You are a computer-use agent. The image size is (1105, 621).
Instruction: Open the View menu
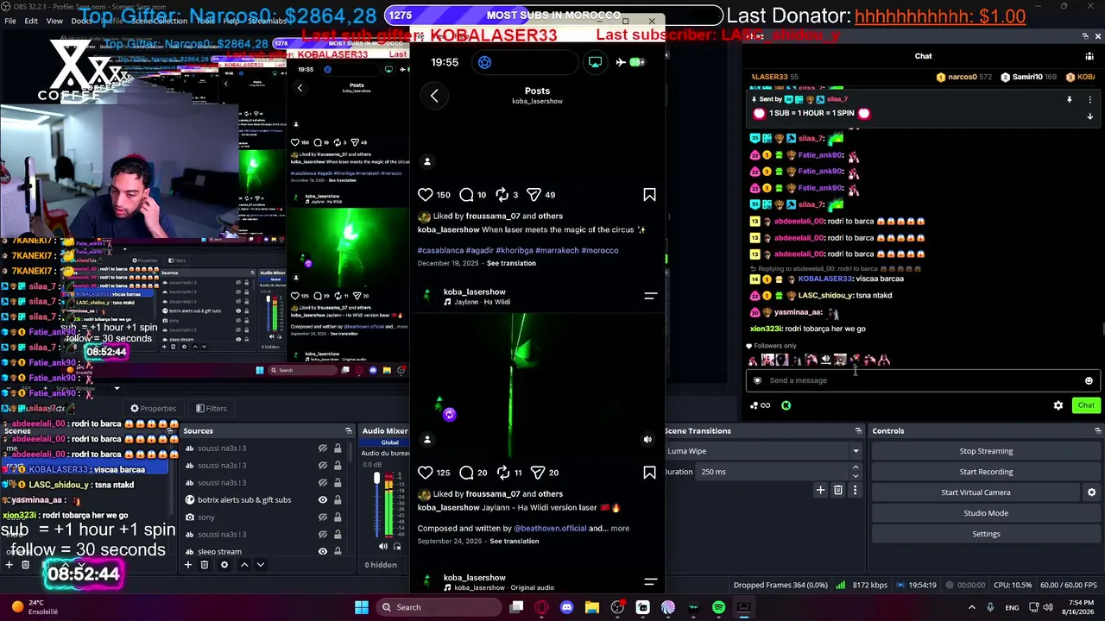coord(54,21)
